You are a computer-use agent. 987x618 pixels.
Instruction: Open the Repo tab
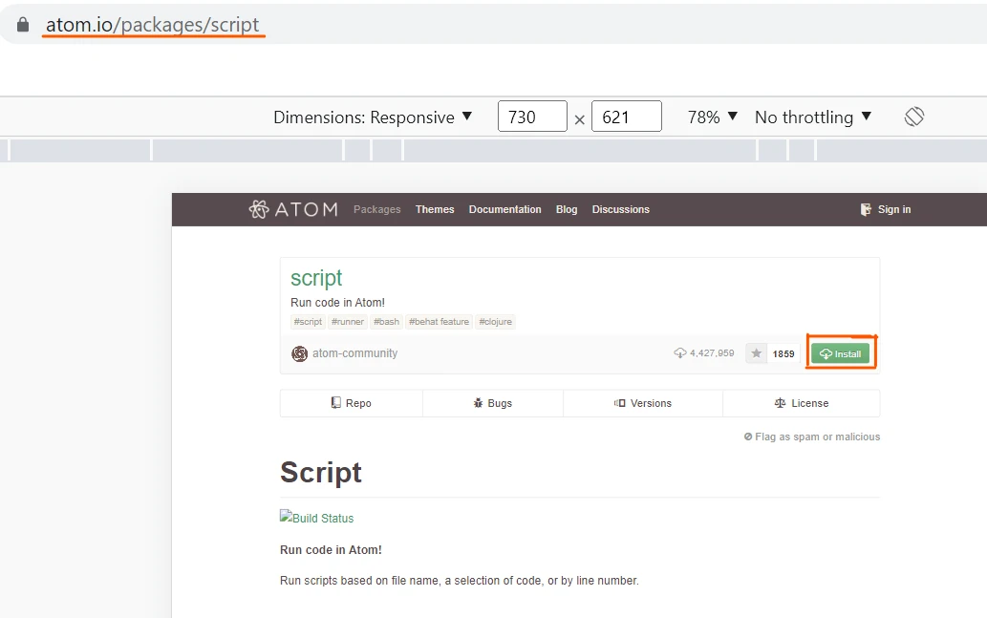[351, 403]
